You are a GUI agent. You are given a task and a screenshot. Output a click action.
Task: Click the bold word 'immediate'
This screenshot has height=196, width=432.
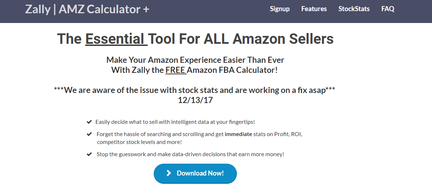(x=238, y=134)
